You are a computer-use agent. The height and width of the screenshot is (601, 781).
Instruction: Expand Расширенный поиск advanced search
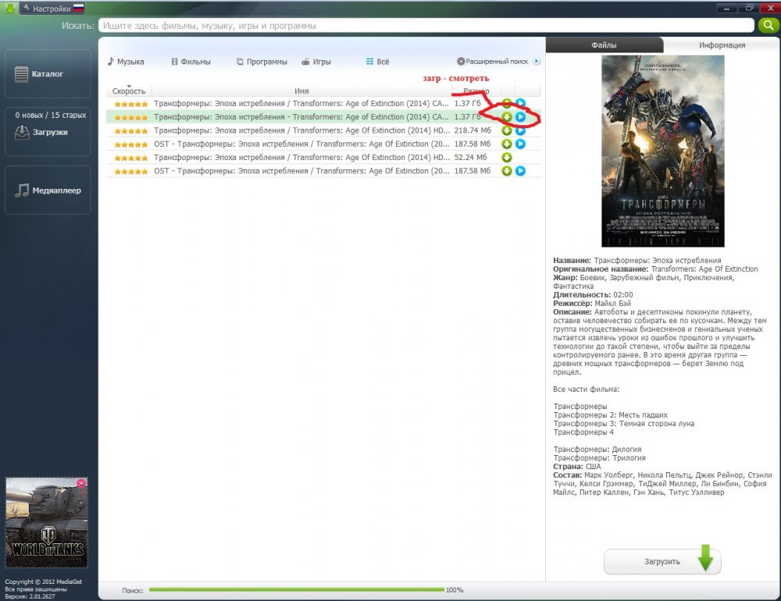pyautogui.click(x=498, y=61)
